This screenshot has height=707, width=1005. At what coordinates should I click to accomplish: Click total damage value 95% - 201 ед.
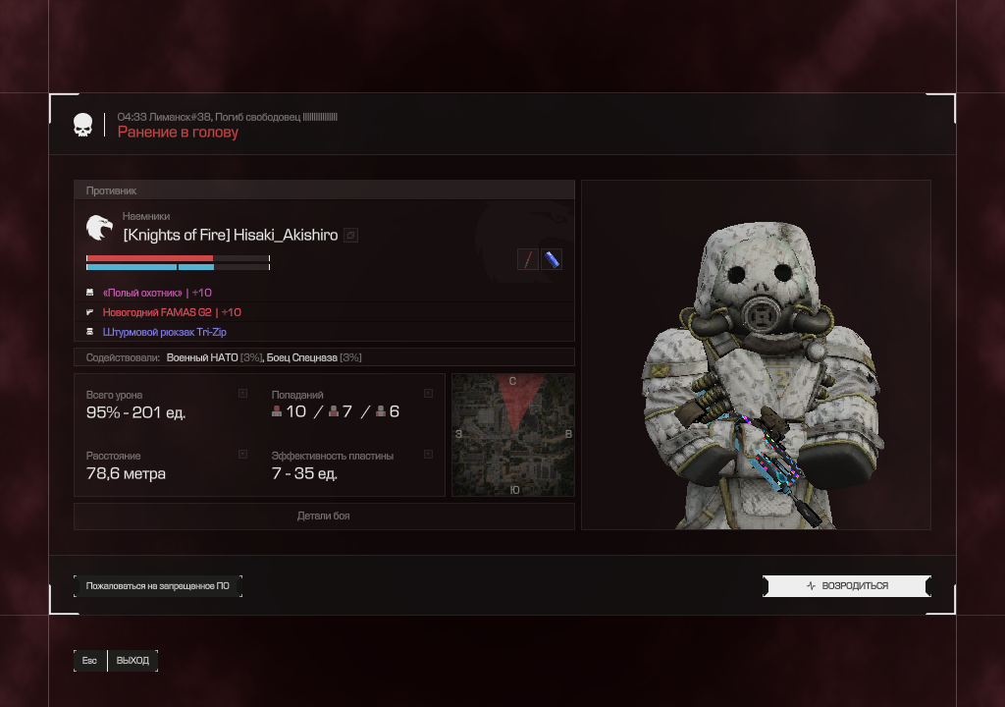point(135,412)
